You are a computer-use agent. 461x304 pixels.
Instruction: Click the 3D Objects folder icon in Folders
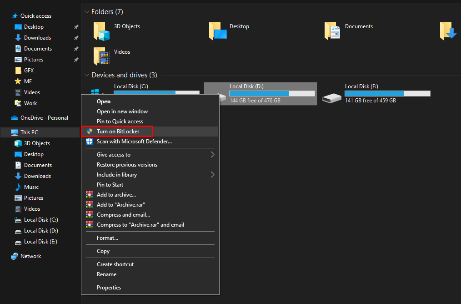(x=101, y=31)
